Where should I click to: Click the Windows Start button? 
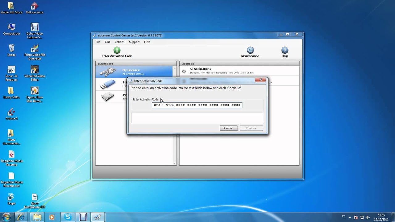tap(6, 217)
